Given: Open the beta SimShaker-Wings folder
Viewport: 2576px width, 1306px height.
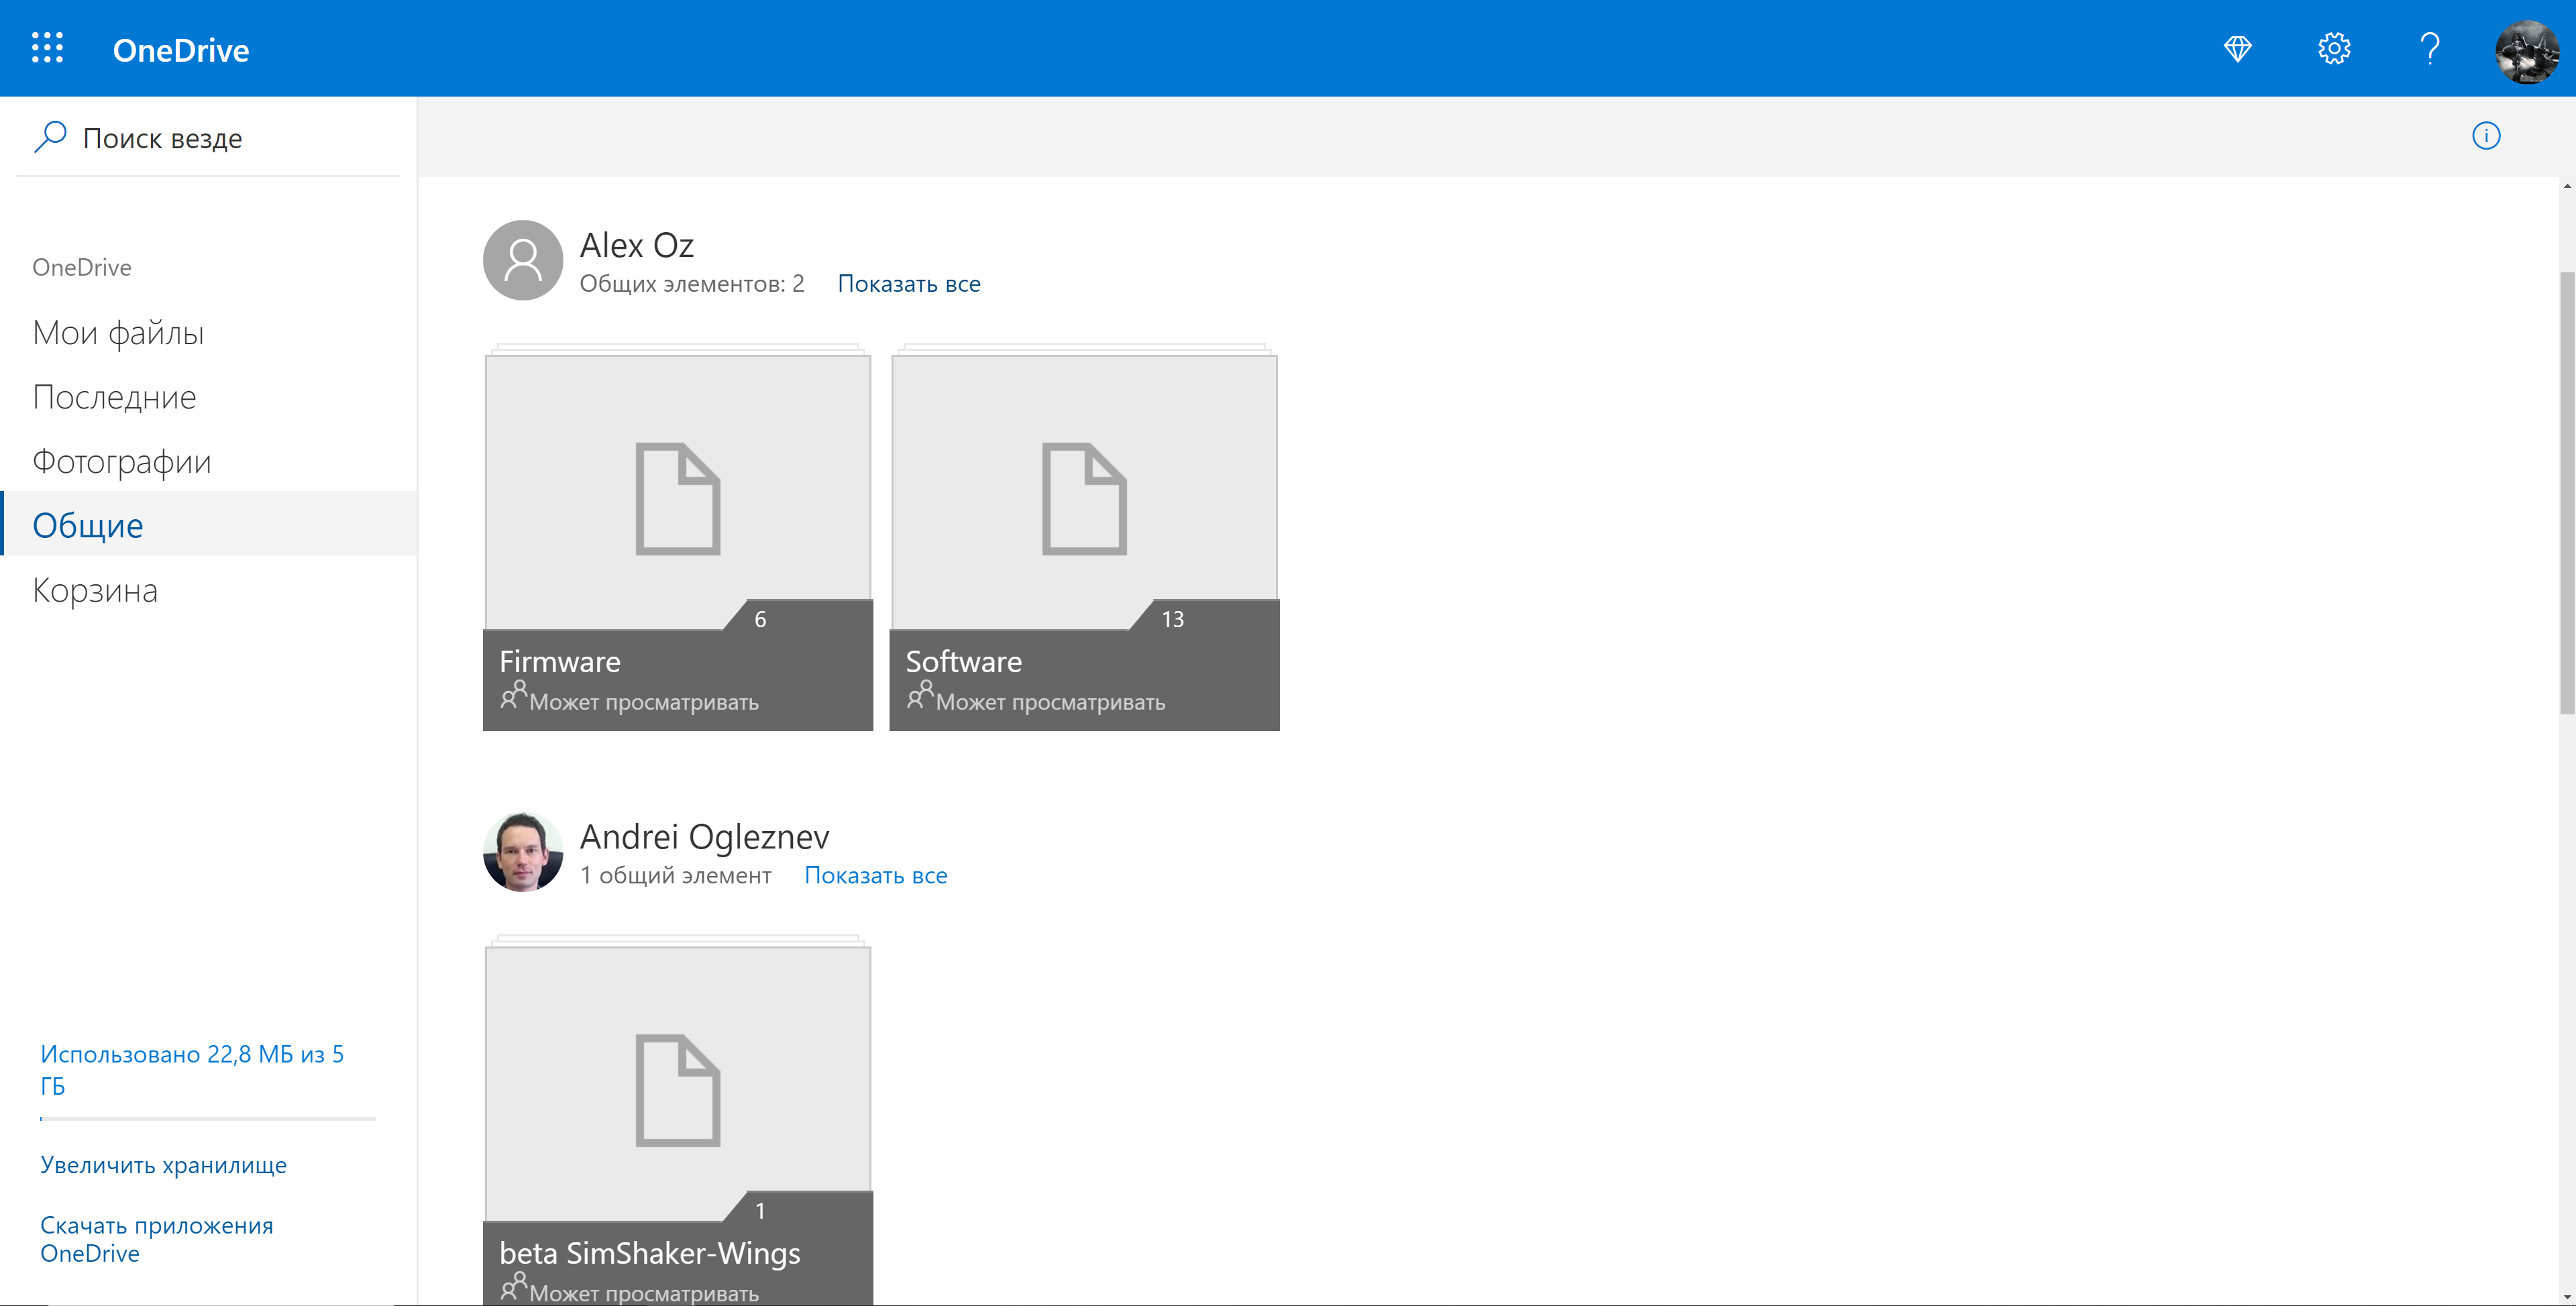Looking at the screenshot, I should click(677, 1120).
